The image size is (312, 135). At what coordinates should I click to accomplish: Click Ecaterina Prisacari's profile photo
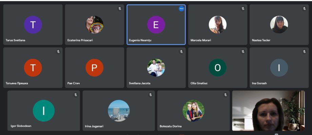pyautogui.click(x=95, y=25)
